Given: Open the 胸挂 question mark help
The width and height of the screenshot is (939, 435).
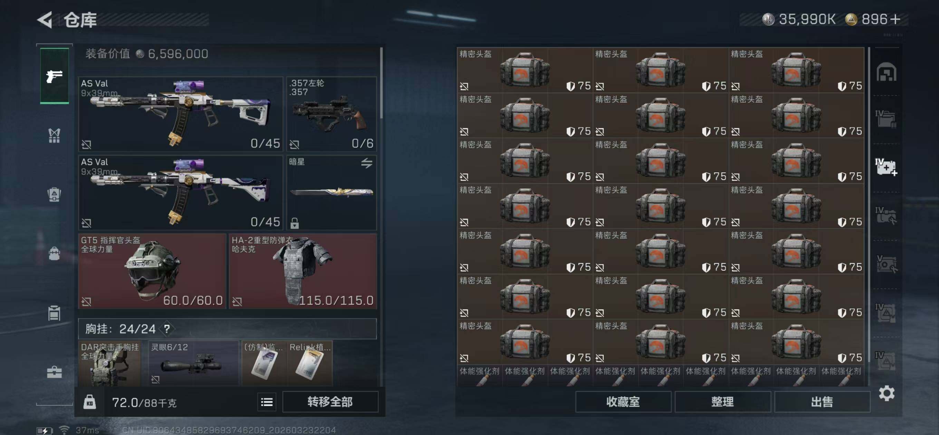Looking at the screenshot, I should [167, 329].
